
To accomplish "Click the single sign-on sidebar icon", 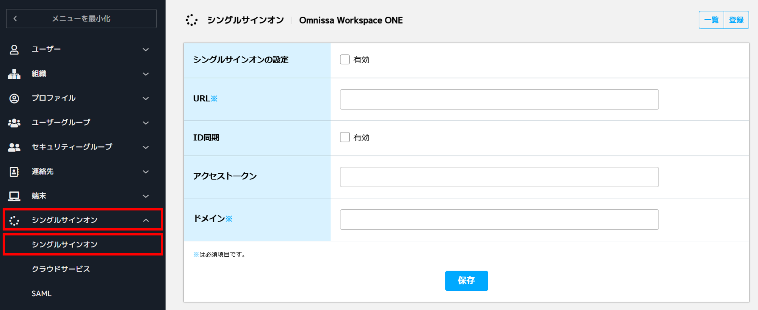I will tap(14, 221).
